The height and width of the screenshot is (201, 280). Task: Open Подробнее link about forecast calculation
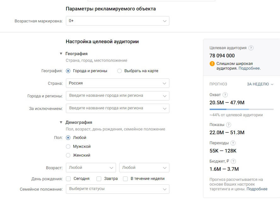coord(257,189)
